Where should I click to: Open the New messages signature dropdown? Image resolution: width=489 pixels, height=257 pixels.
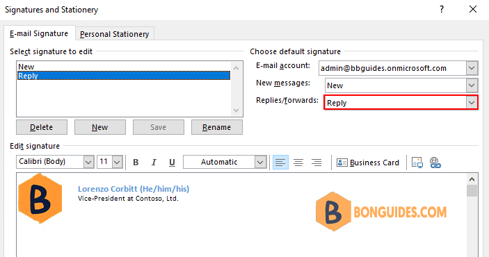(x=472, y=85)
